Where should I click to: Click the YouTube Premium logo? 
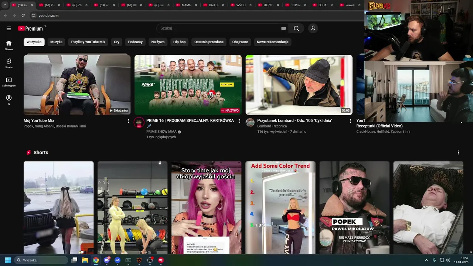pyautogui.click(x=30, y=28)
